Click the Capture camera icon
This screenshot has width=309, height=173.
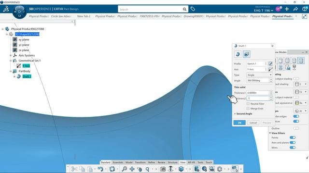tap(163, 169)
